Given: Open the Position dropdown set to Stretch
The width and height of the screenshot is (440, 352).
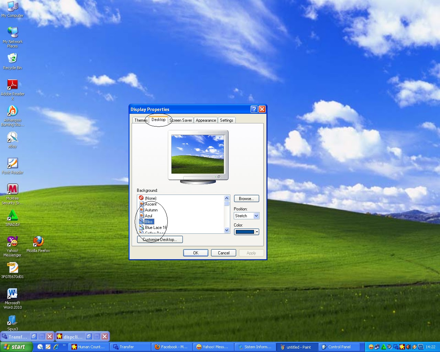Looking at the screenshot, I should [x=246, y=216].
